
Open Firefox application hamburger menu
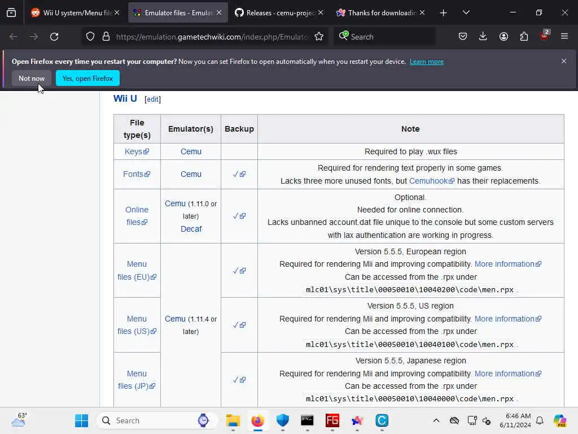tap(564, 36)
